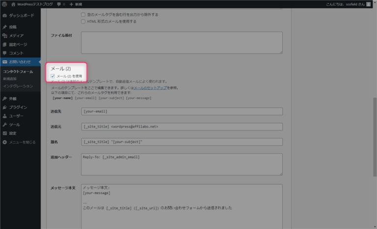Screen dimensions: 377x229
Task: Click the ツール wrench icon
Action: (5, 125)
